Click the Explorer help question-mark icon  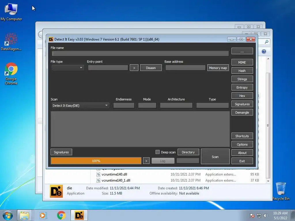[x=264, y=52]
